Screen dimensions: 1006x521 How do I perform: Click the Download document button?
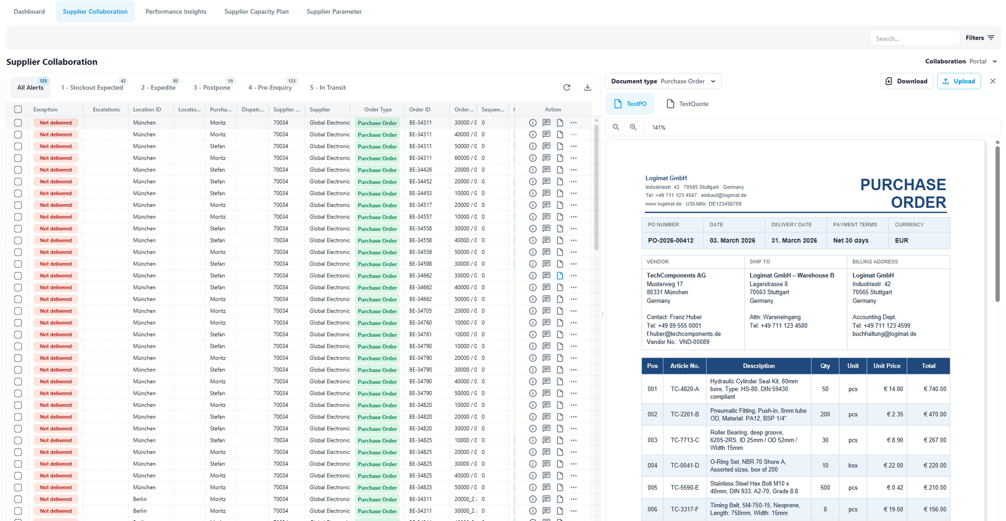click(906, 81)
